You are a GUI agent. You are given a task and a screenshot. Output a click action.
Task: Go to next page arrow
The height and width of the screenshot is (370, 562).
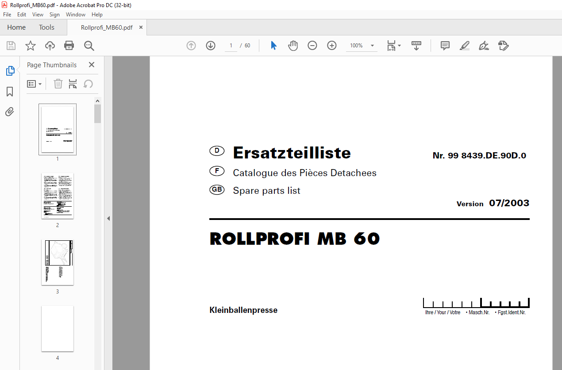point(211,46)
